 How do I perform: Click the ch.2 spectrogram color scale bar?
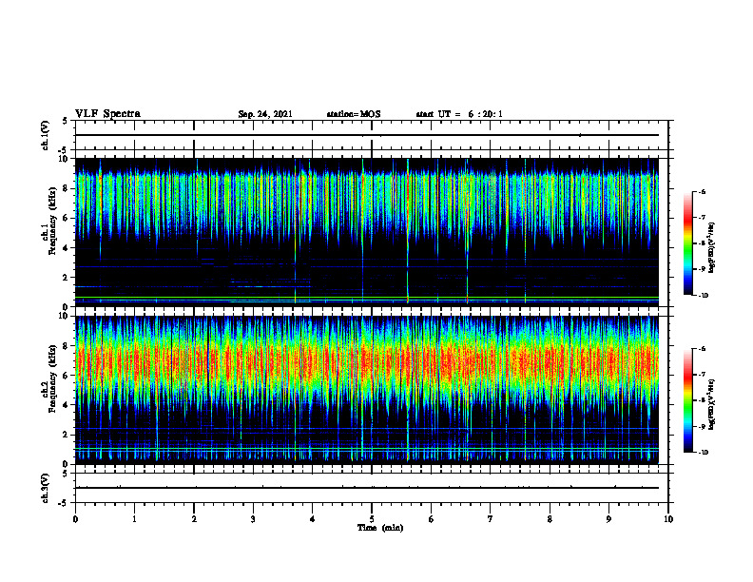(x=688, y=400)
